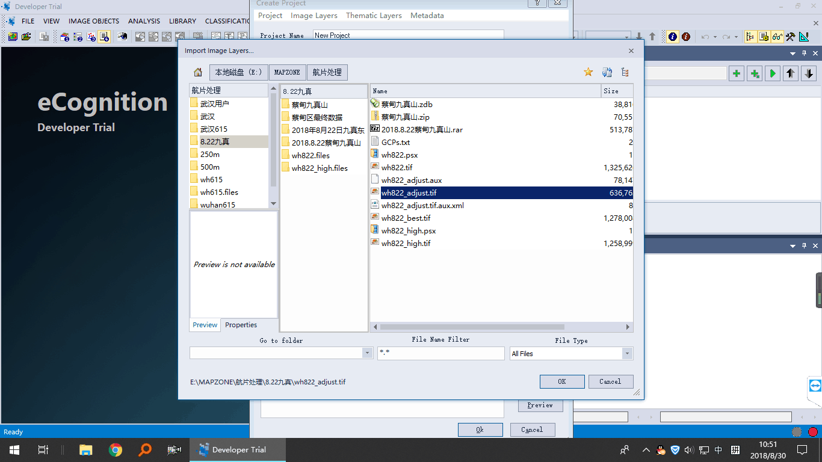Select the 蔡甸区最终数据 folder

tap(317, 117)
